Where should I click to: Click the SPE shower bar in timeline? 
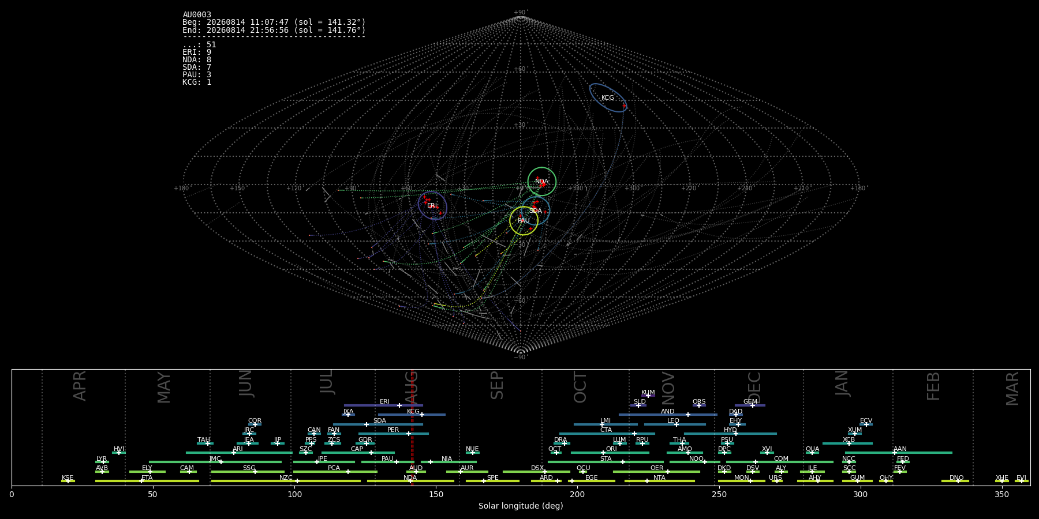(x=492, y=481)
